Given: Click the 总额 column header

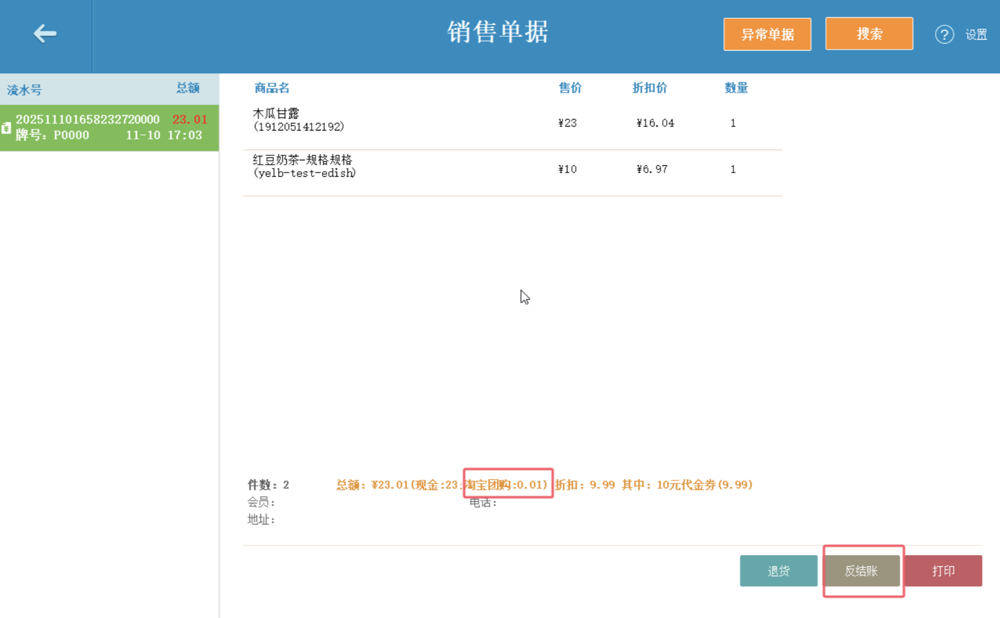Looking at the screenshot, I should 187,88.
